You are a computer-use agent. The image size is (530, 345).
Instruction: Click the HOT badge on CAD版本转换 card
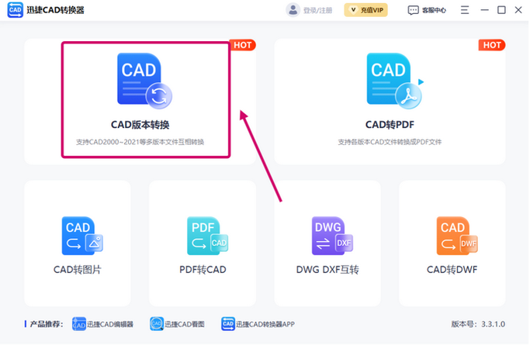(x=242, y=45)
